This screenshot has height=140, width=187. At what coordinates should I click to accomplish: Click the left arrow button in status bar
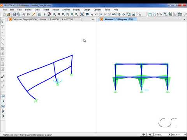coord(143,135)
